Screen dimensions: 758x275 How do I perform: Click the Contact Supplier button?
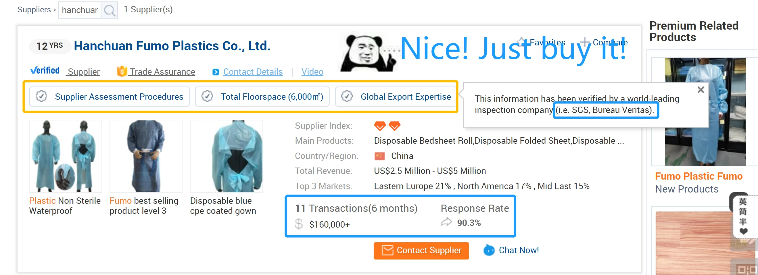421,251
